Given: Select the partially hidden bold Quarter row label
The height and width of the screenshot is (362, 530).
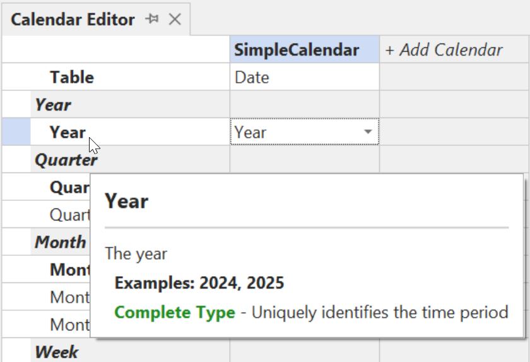Looking at the screenshot, I should (x=69, y=188).
